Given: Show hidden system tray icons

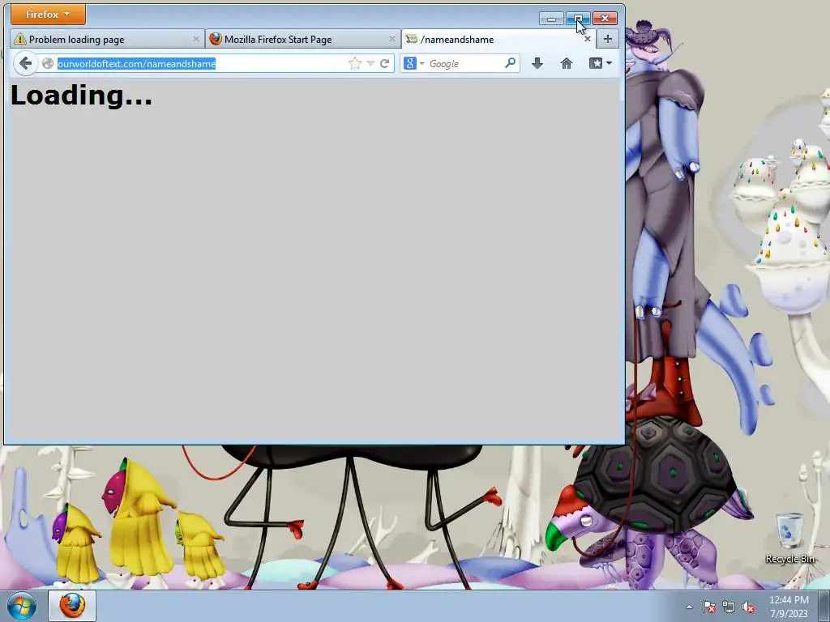Looking at the screenshot, I should pos(689,607).
